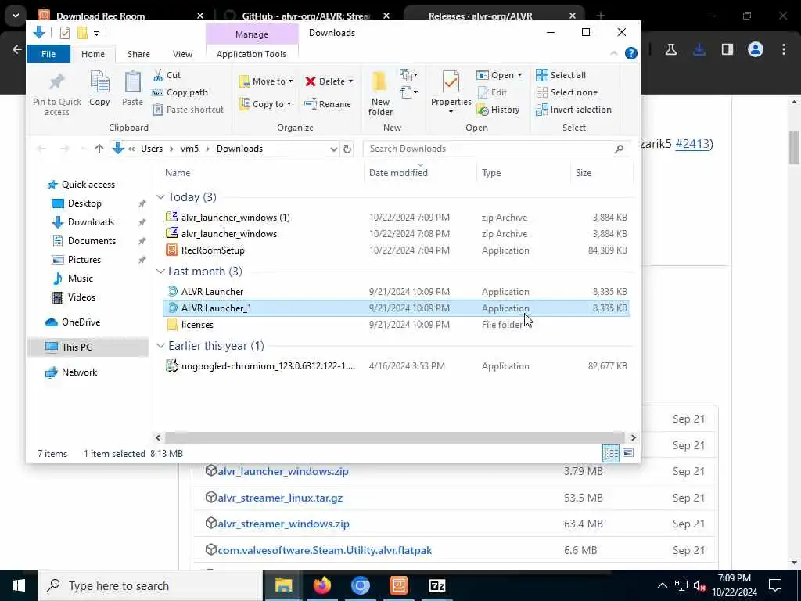Create a New folder from ribbon

pos(380,94)
